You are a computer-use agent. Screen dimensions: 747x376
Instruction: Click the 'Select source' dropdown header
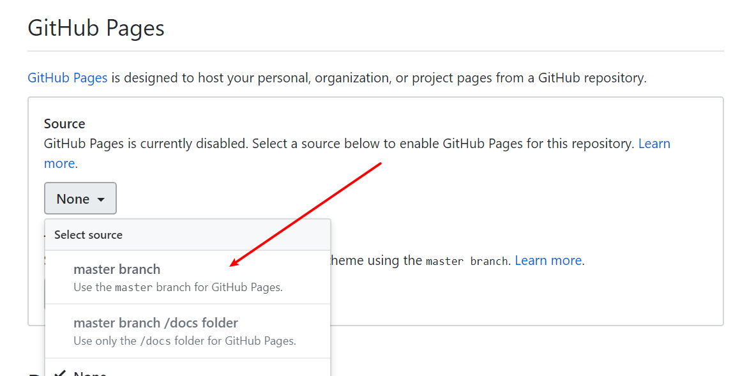coord(88,235)
